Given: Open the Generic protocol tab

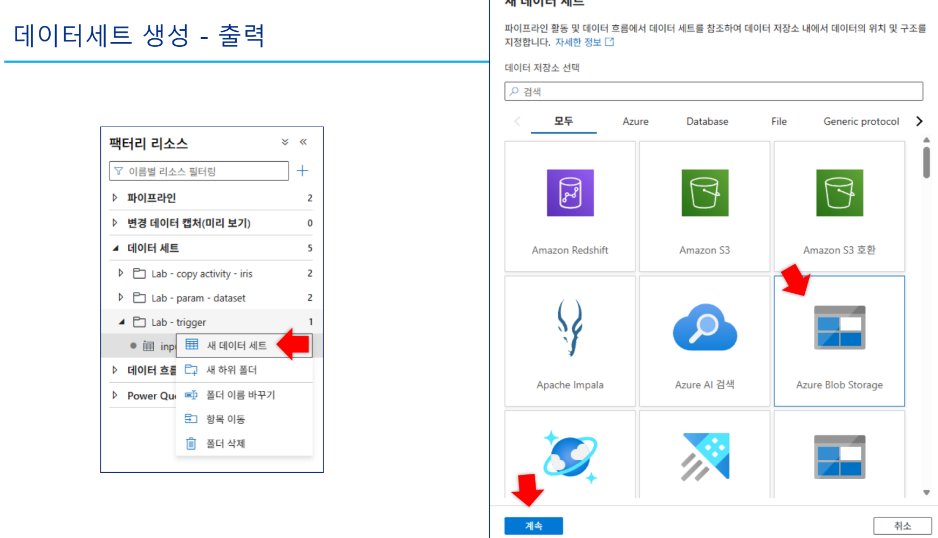Looking at the screenshot, I should [x=861, y=121].
